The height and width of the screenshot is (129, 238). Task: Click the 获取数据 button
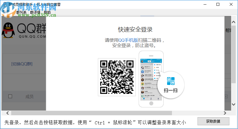click(213, 121)
